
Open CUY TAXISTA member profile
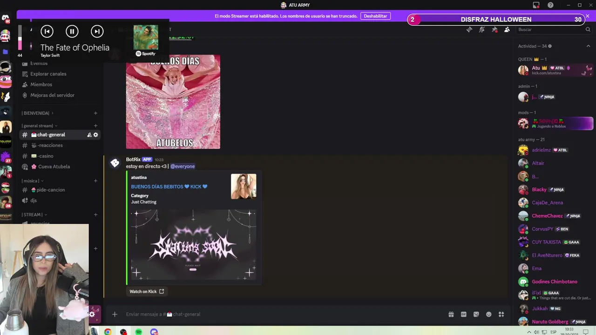coord(555,242)
